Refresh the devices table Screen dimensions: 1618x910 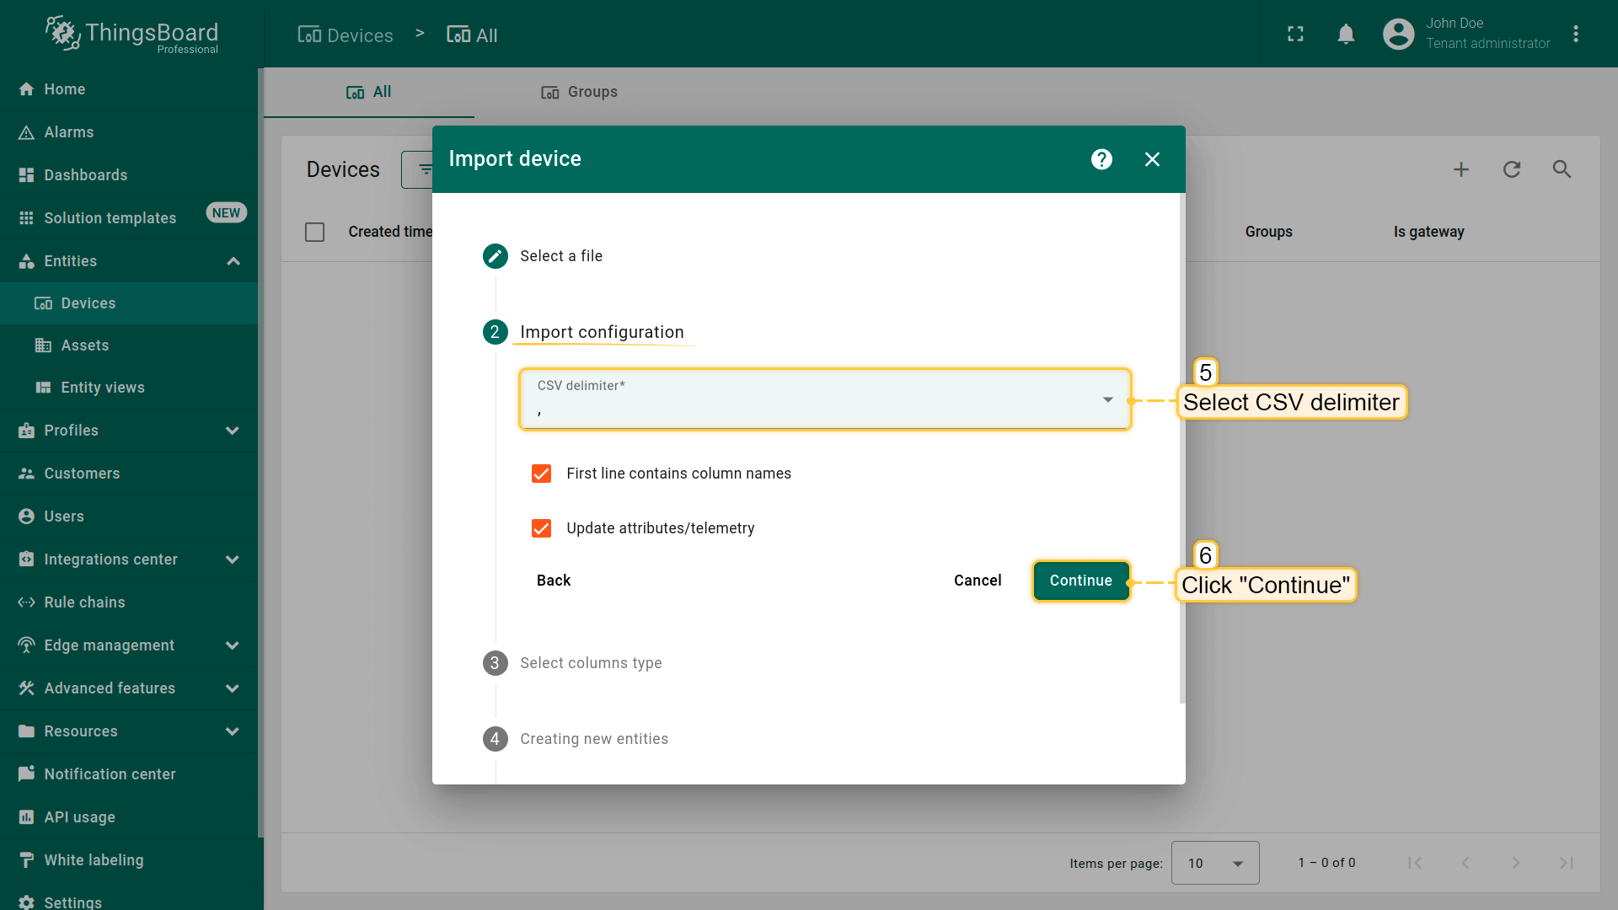(1512, 169)
